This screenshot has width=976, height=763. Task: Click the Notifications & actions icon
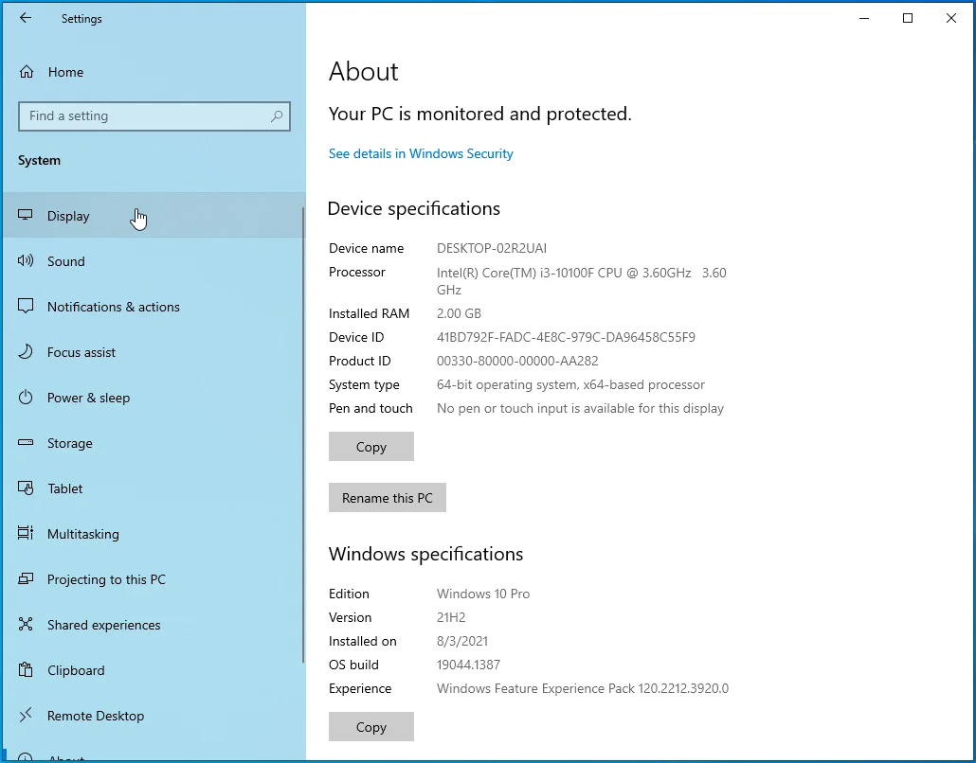[x=25, y=306]
